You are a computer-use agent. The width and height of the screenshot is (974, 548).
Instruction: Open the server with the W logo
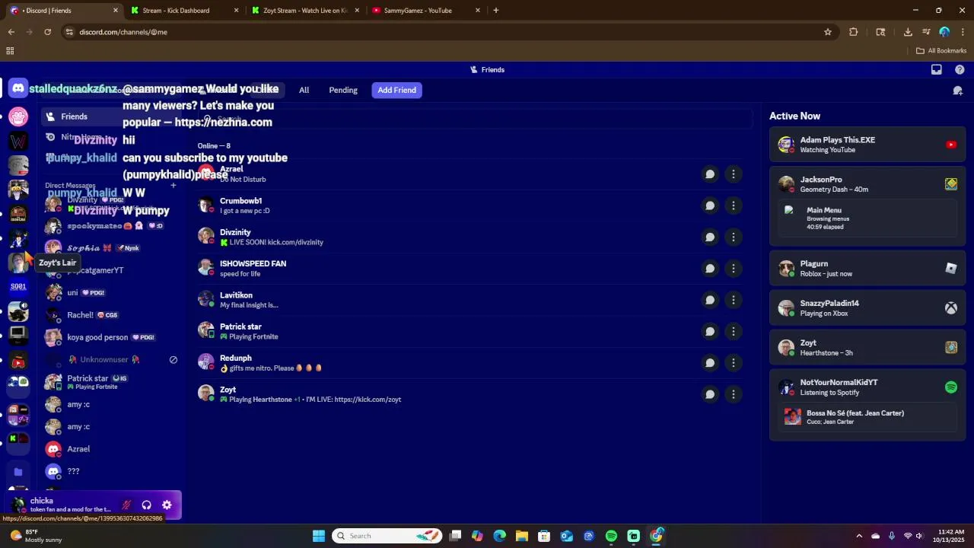tap(18, 141)
